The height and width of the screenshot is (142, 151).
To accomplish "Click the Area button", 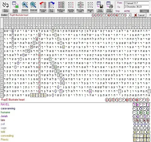I will [144, 11].
